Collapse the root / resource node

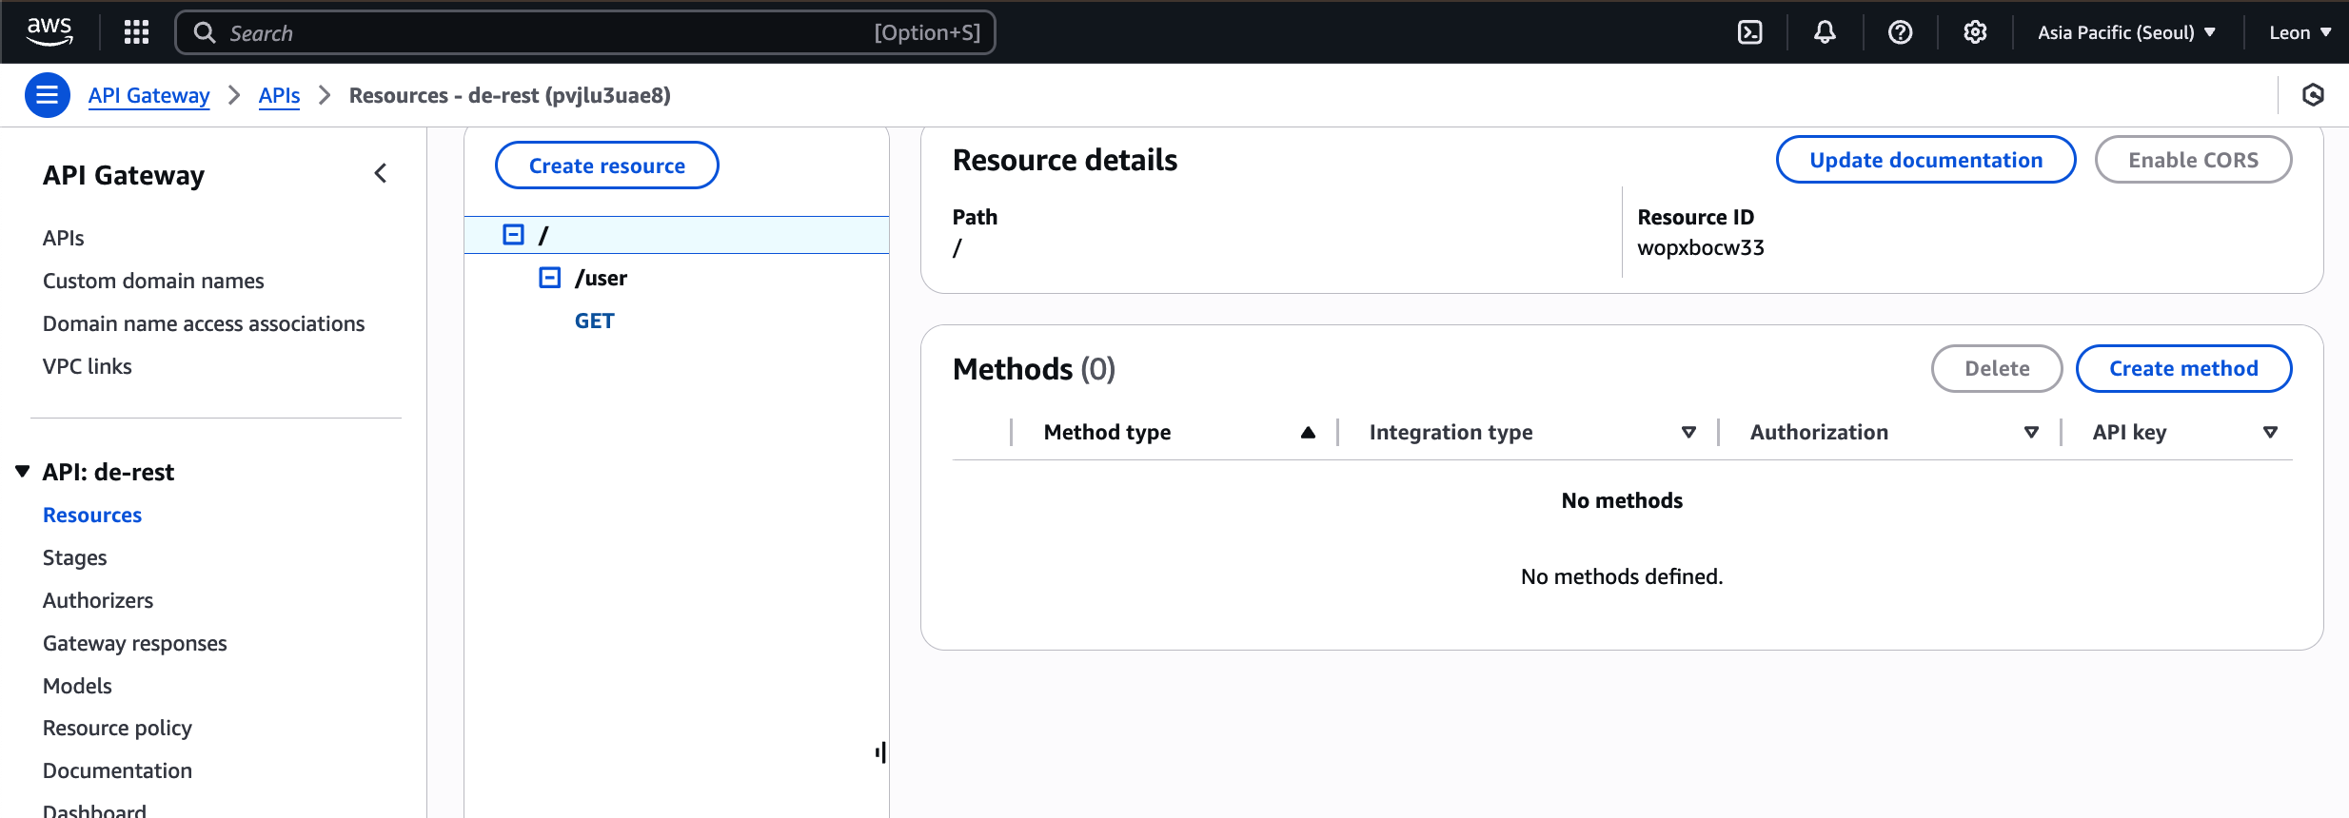513,235
